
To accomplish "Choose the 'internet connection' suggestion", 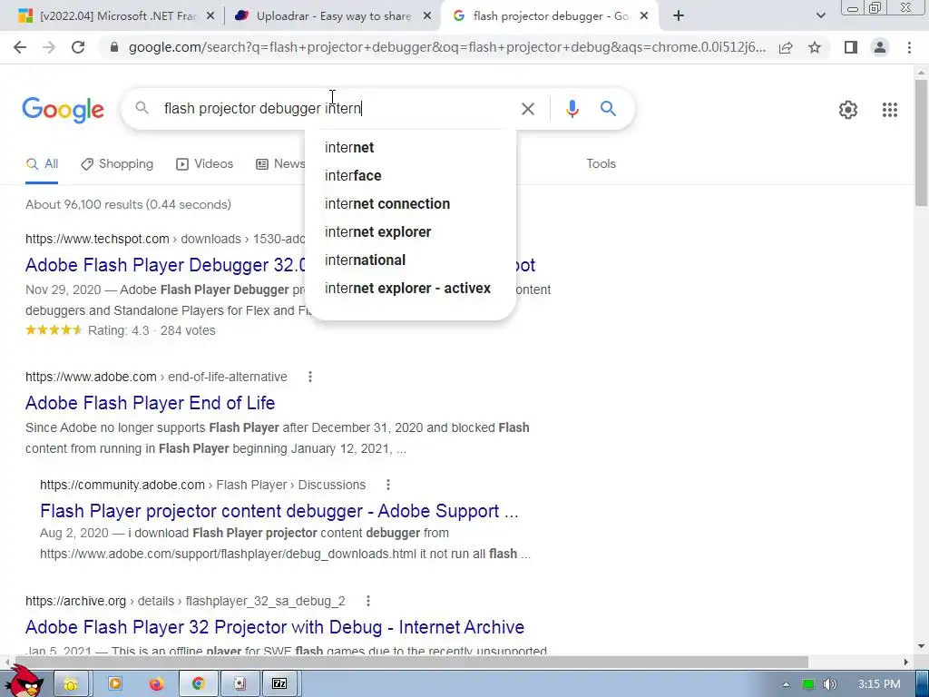I will (386, 204).
